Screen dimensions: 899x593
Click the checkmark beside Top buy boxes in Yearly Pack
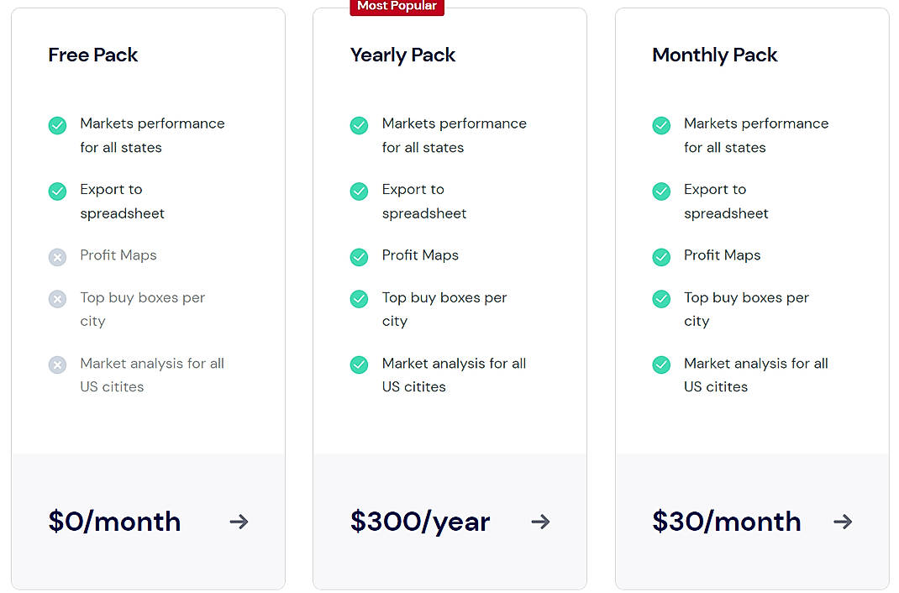coord(359,298)
